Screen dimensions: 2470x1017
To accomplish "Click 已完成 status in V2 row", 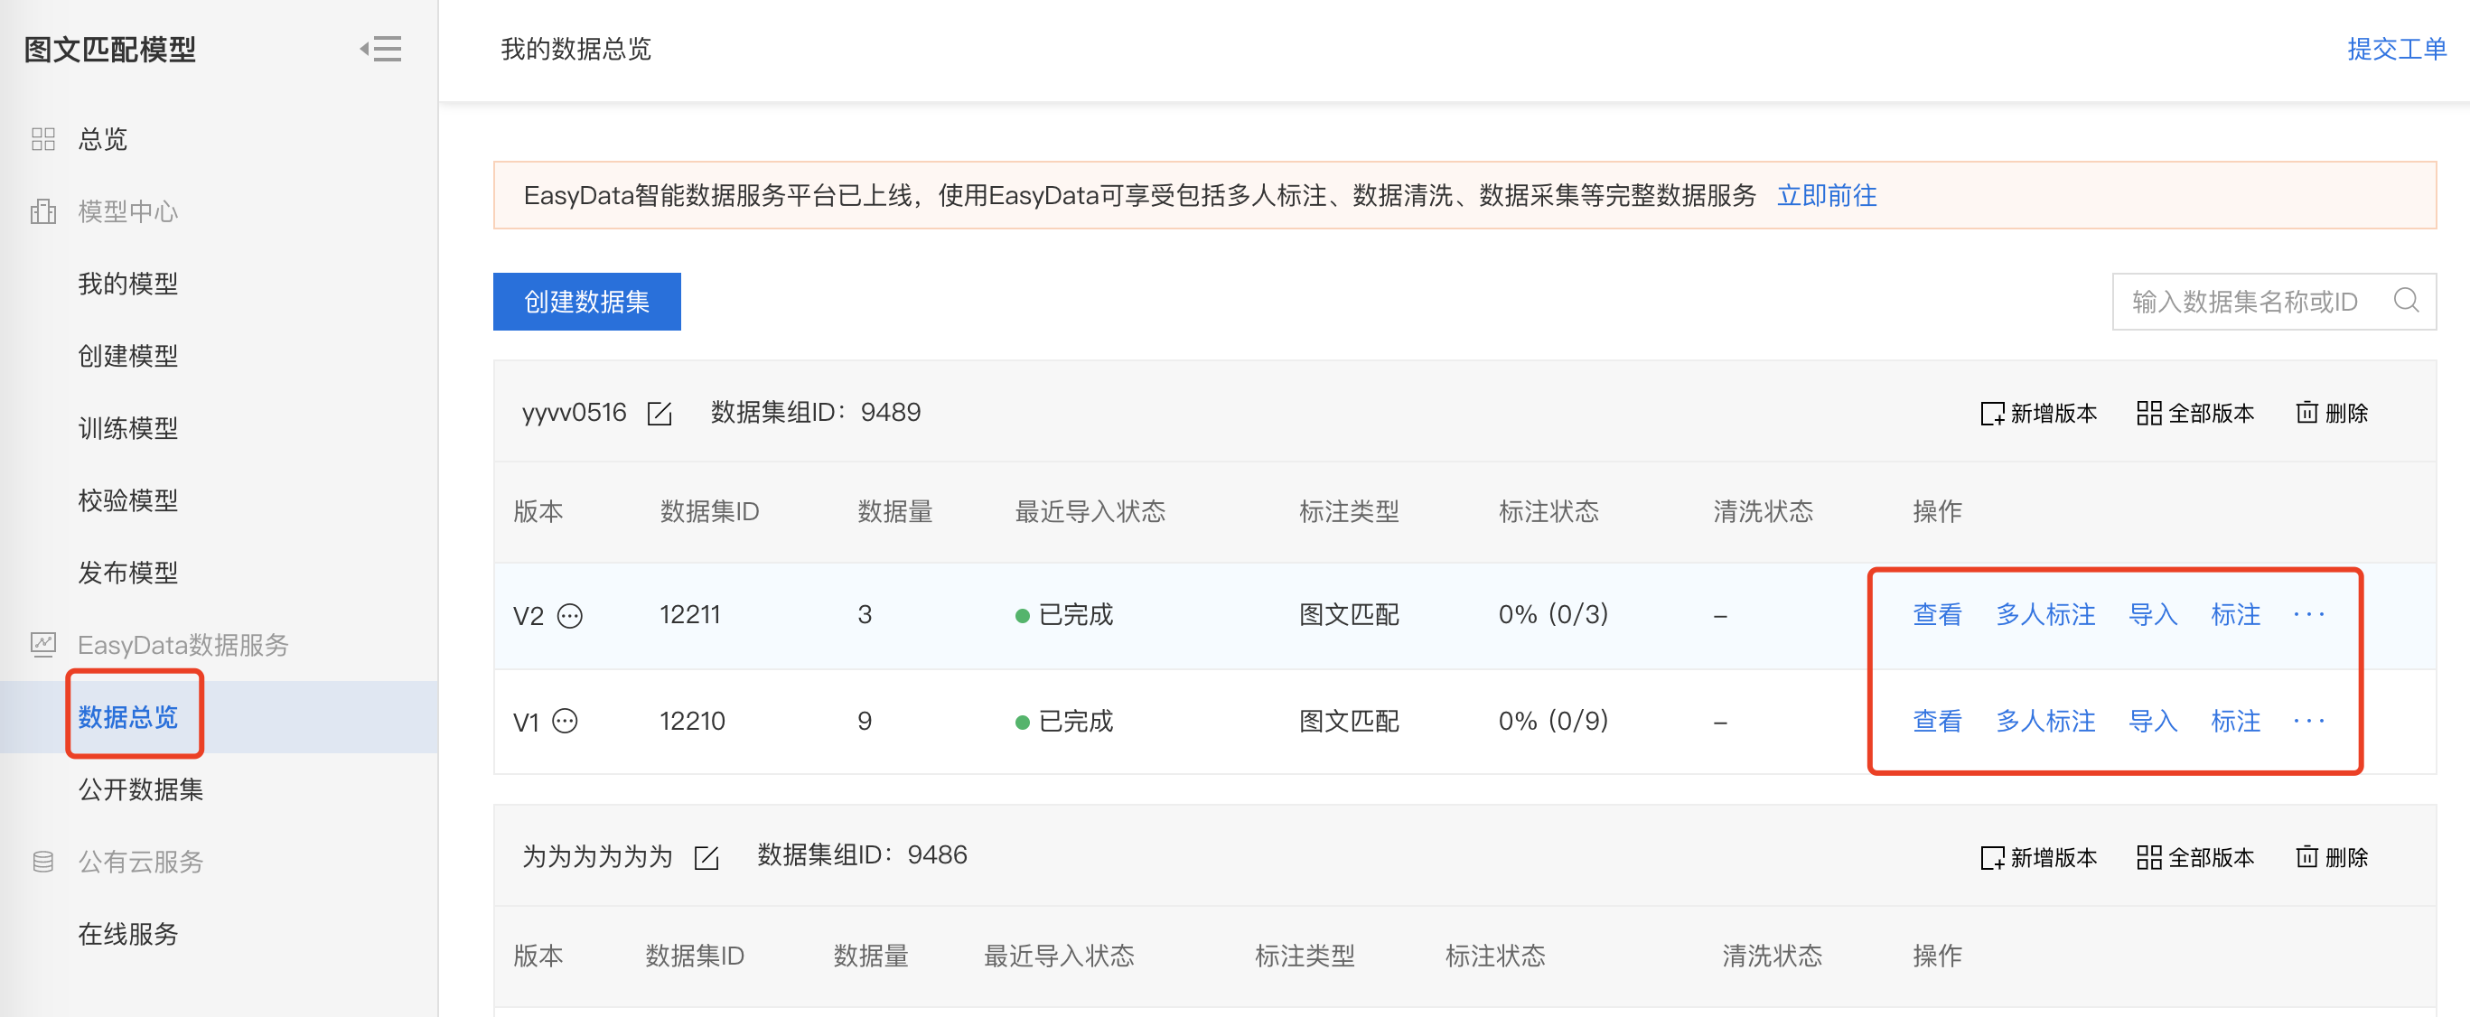I will (x=1063, y=614).
